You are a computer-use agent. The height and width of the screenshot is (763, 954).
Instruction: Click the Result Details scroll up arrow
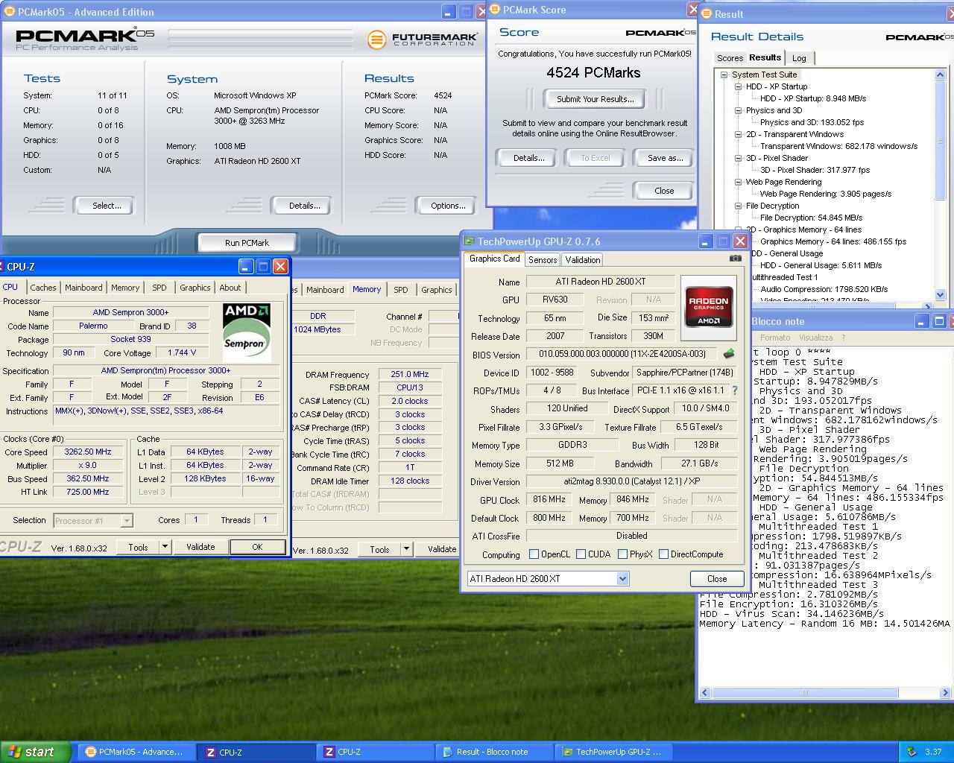[939, 75]
